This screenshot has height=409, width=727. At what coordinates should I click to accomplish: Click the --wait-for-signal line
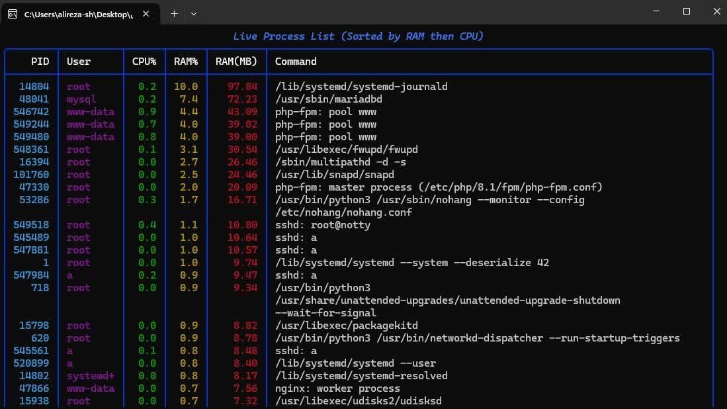tap(325, 313)
